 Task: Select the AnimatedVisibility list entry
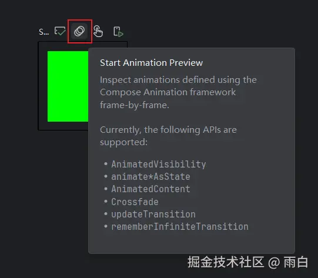[159, 164]
